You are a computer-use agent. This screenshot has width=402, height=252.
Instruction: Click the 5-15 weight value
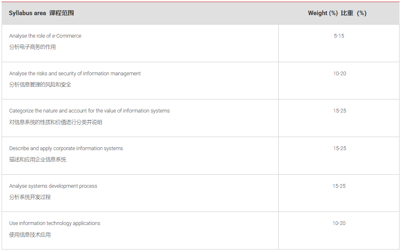pos(339,36)
